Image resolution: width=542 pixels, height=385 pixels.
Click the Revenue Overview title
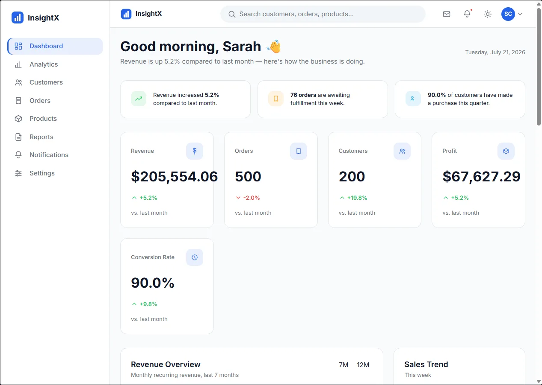pyautogui.click(x=166, y=365)
